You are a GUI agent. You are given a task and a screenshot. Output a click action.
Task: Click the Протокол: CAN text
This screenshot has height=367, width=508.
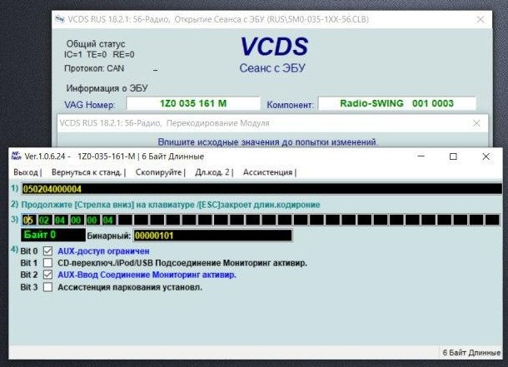pos(94,68)
